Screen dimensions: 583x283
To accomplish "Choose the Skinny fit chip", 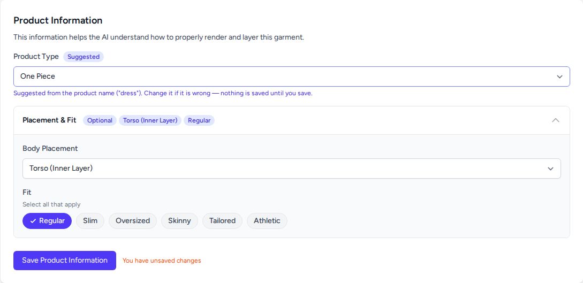I will point(179,221).
